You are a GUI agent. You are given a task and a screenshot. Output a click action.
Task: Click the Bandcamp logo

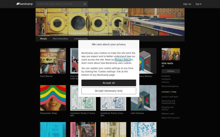click(25, 4)
